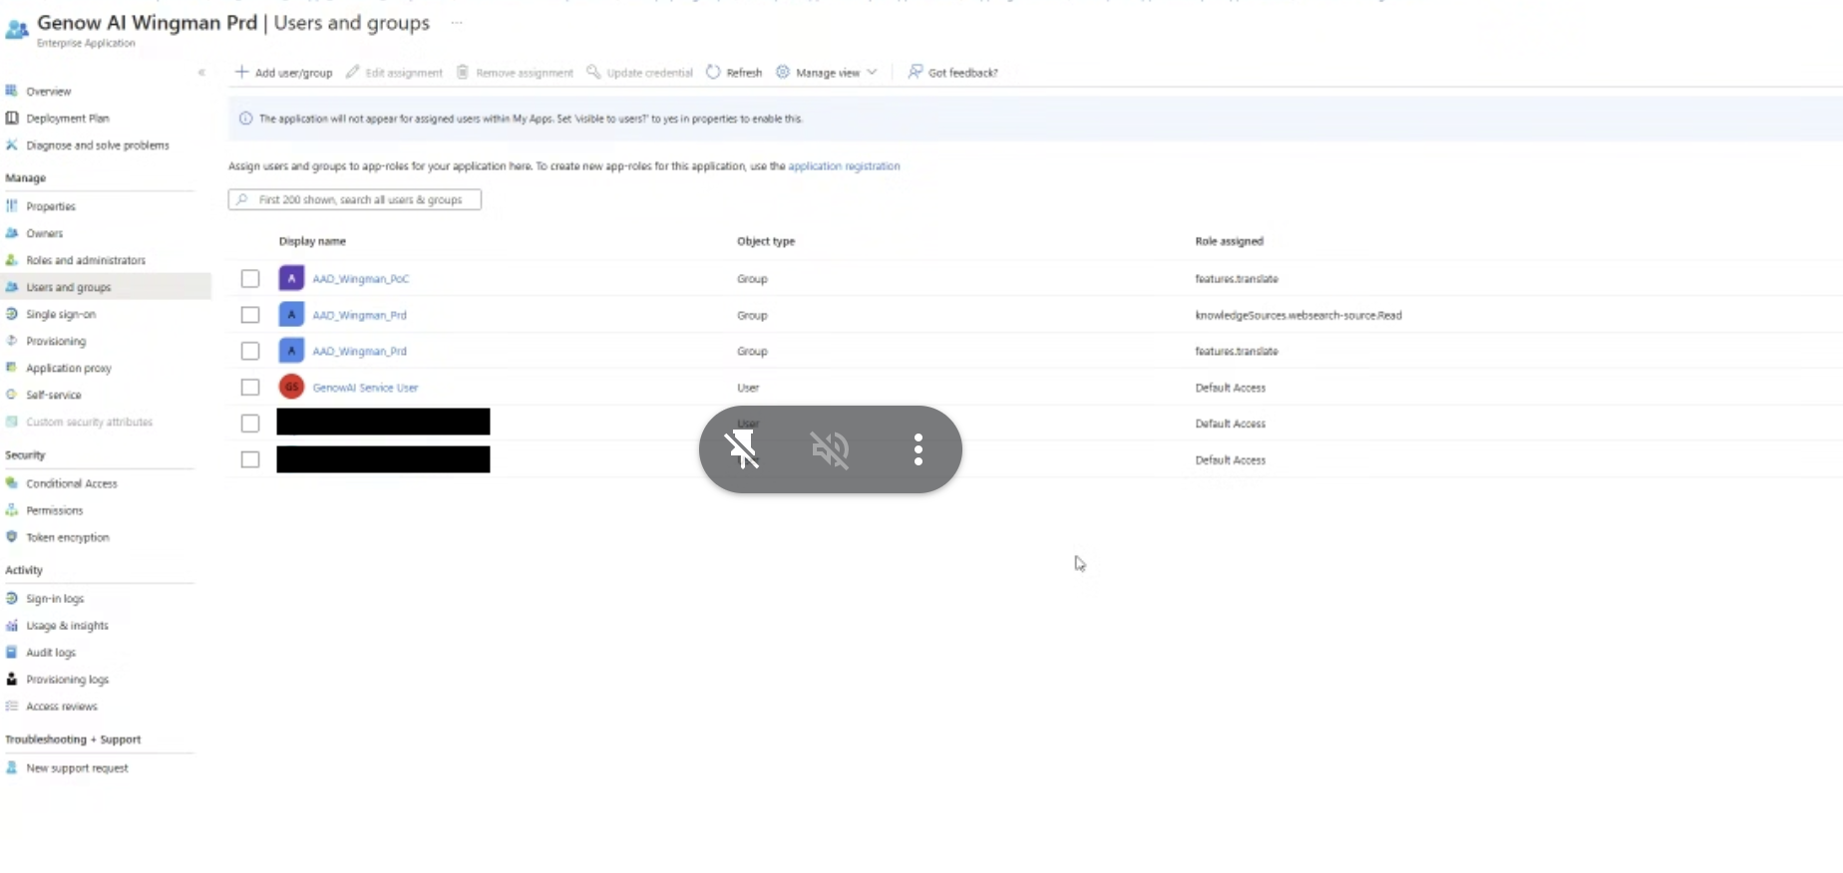The image size is (1843, 873).
Task: Click the New support request icon
Action: pyautogui.click(x=12, y=768)
